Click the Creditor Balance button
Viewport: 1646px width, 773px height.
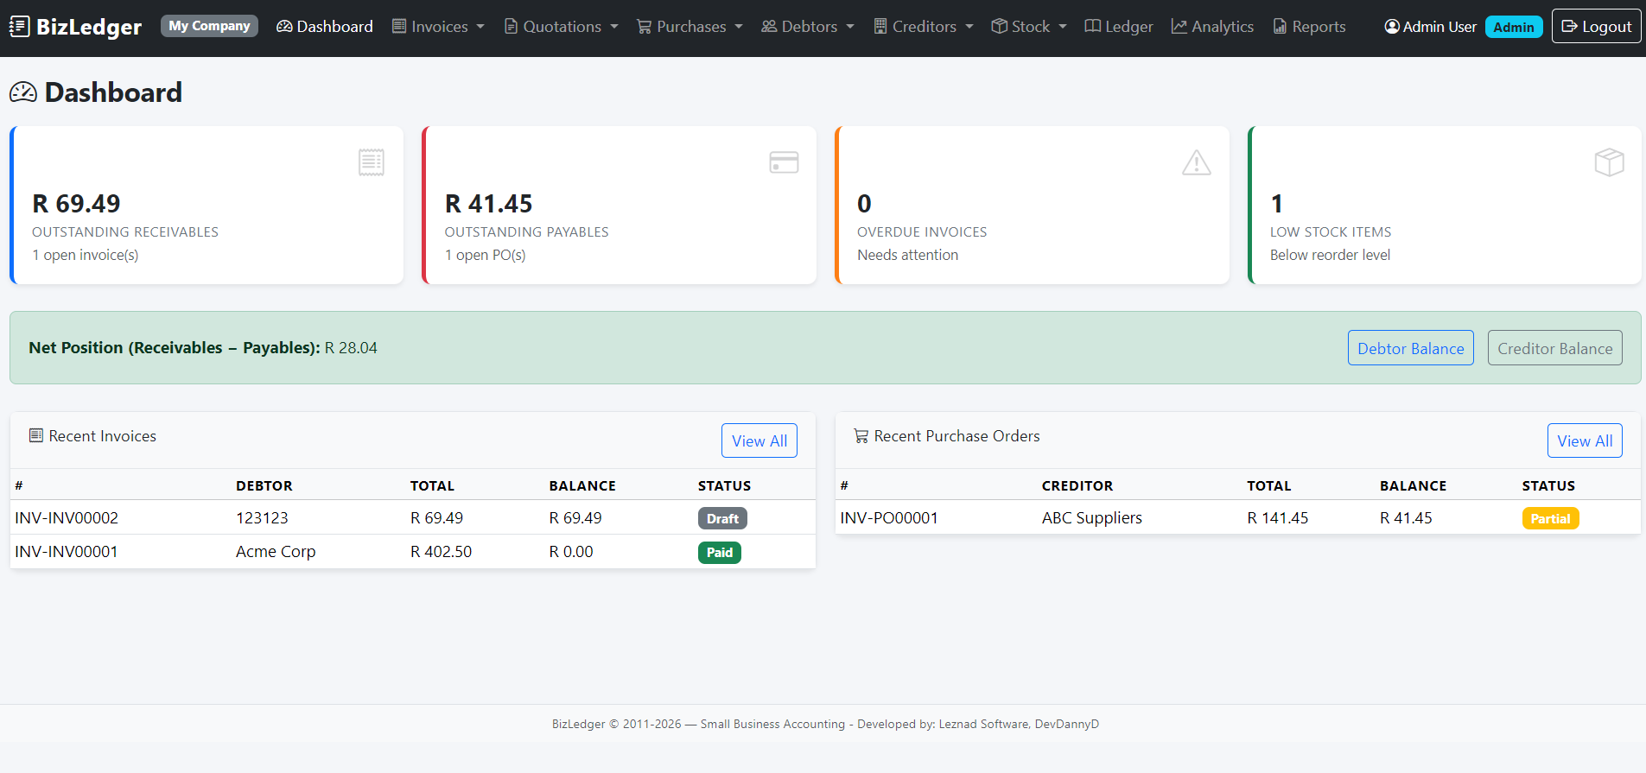1555,348
